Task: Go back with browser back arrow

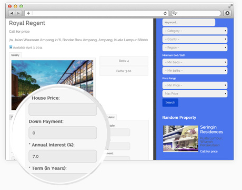Action: click(12, 13)
